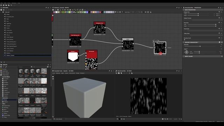Open FxMap Nodes category in Library

point(6,75)
